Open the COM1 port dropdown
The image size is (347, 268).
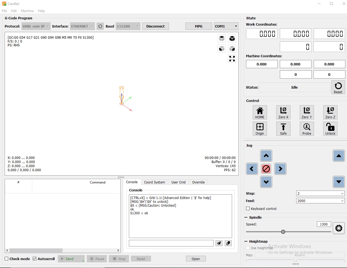pyautogui.click(x=226, y=26)
